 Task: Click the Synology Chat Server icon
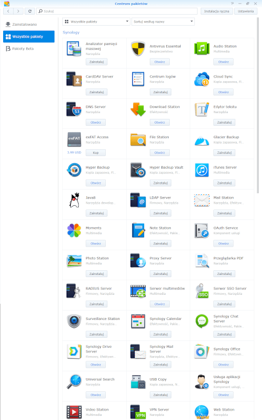202,321
